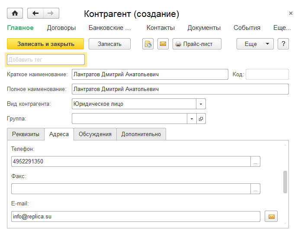This screenshot has width=298, height=231.
Task: Click the envelope icon in toolbar
Action: (163, 44)
